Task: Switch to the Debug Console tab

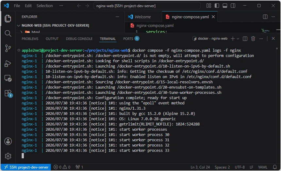Action: [79, 39]
